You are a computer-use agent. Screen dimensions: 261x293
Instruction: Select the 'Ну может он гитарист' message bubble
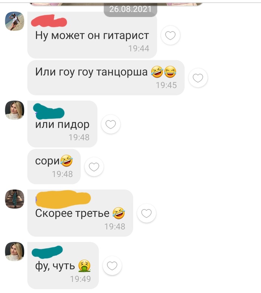click(x=92, y=35)
